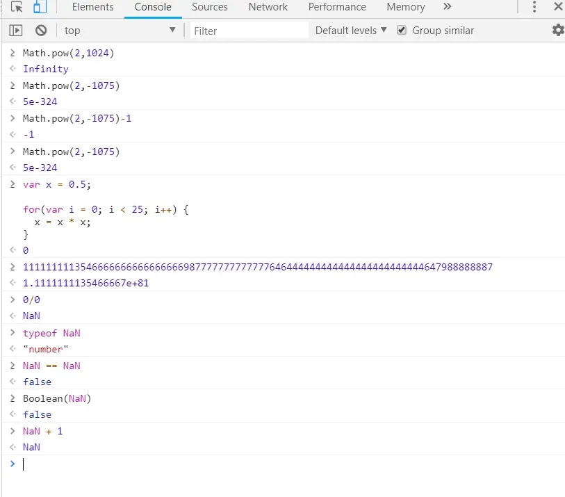Toggle the device toolbar icon
Screen dimensions: 565x497
pos(40,7)
